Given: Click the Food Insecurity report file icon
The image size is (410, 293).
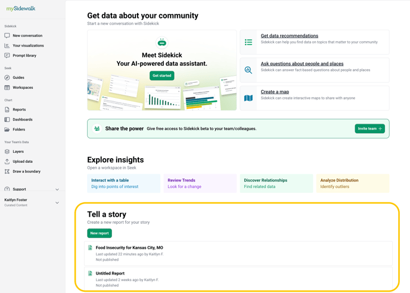Looking at the screenshot, I should 90,248.
